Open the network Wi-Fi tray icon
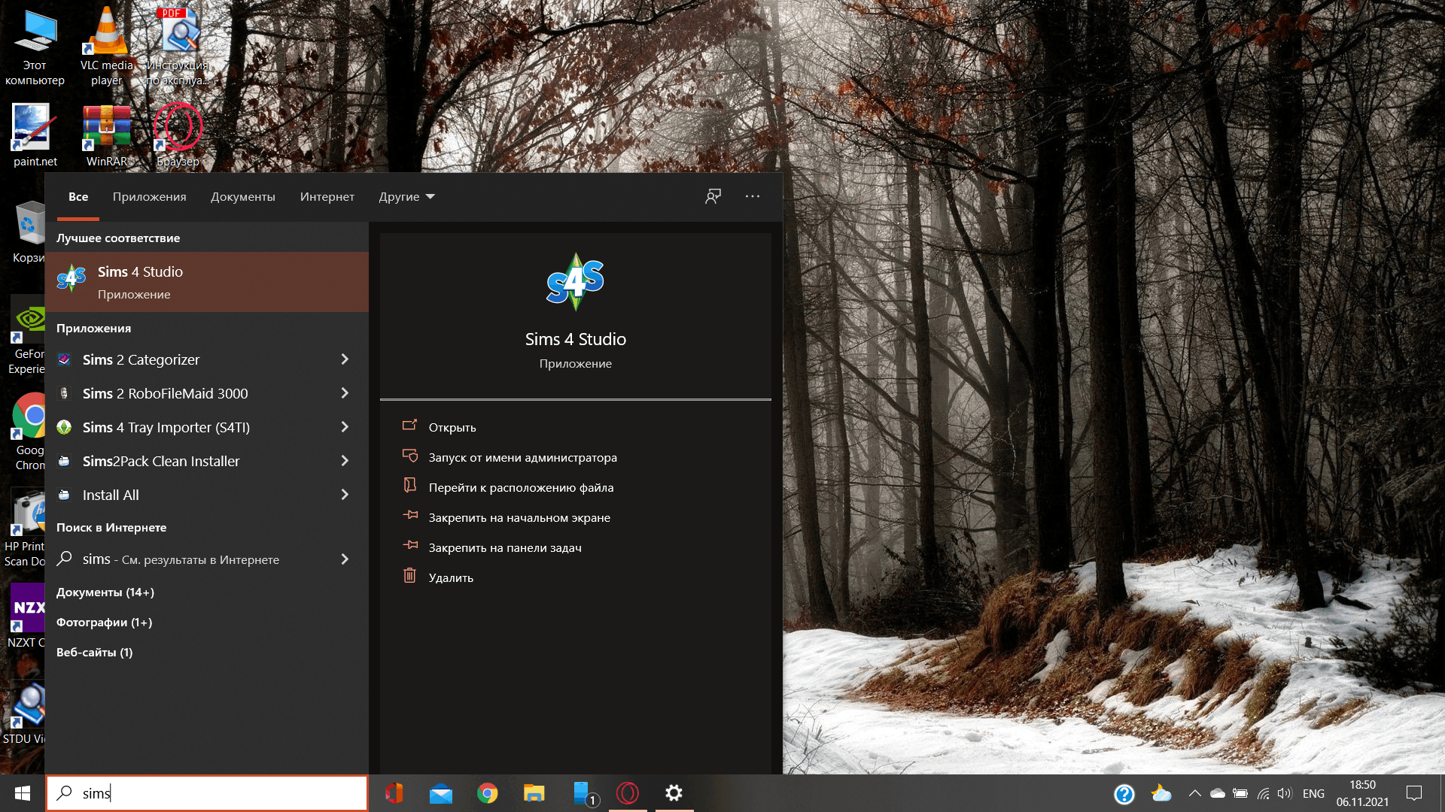The image size is (1445, 812). click(x=1263, y=793)
